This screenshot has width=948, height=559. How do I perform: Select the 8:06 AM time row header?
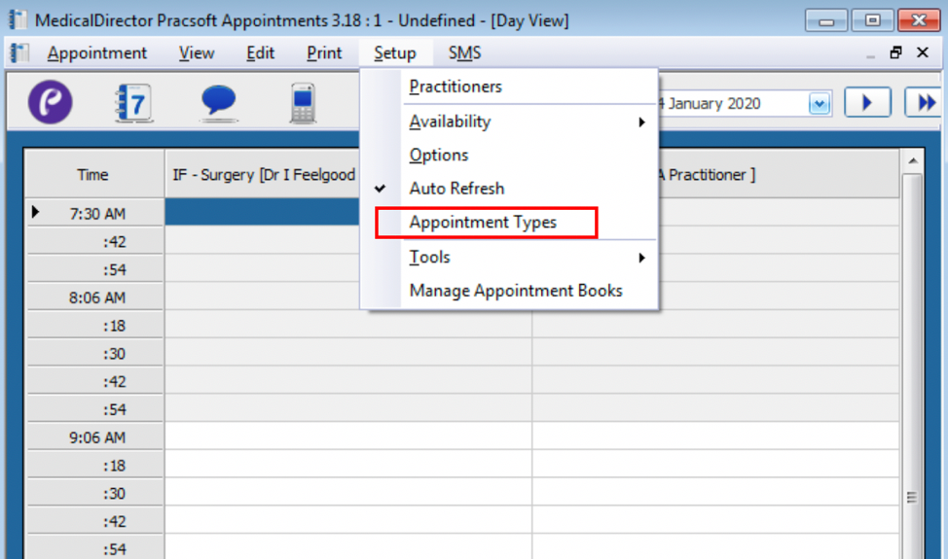(94, 297)
